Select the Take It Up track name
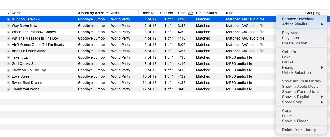Screen dimensions: 330x137 (x=20, y=57)
